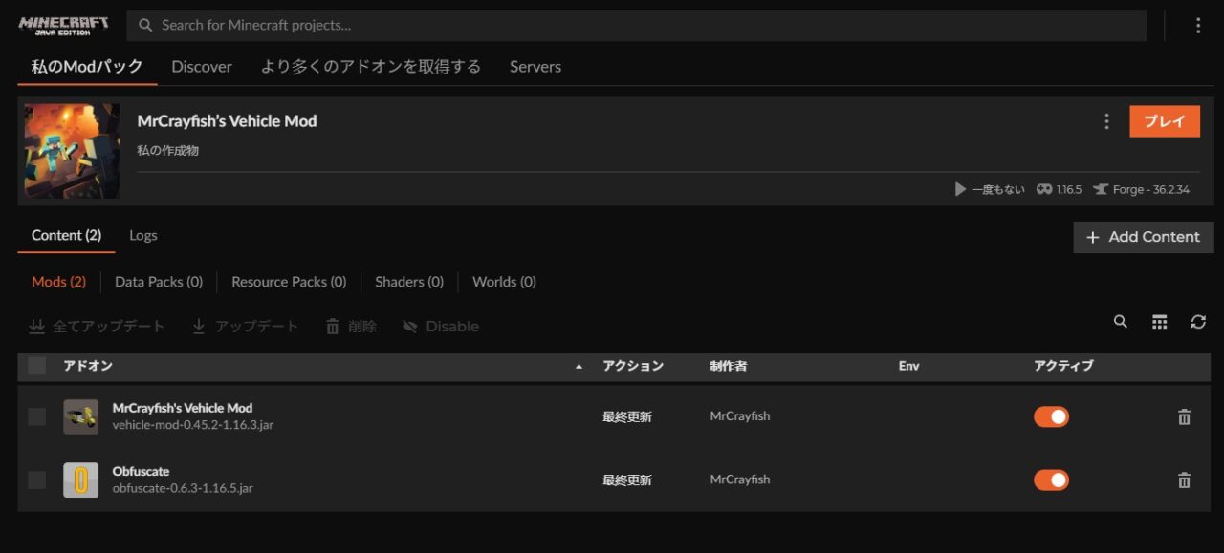Click the アップデート button

tap(246, 327)
